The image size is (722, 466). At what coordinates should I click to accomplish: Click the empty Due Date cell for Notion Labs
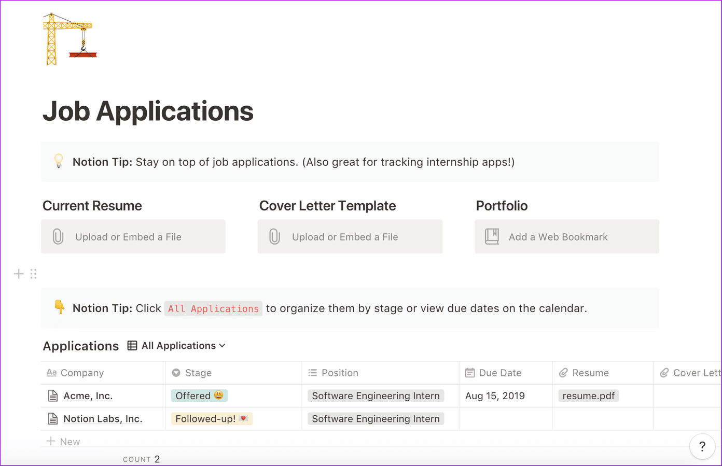(506, 419)
